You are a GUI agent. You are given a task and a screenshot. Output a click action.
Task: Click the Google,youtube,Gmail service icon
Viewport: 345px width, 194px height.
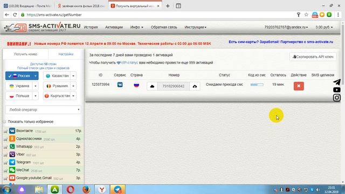pyautogui.click(x=12, y=178)
